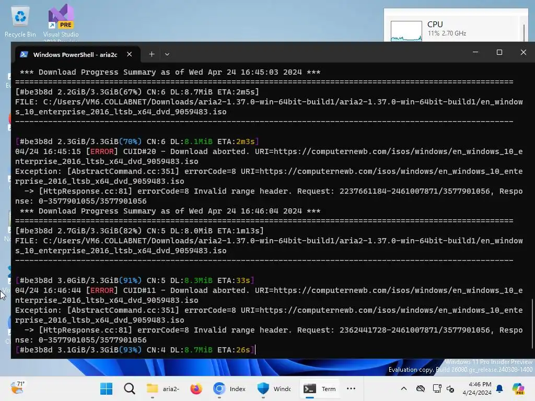Open the Windows Security taskbar app
535x401 pixels.
(x=274, y=388)
